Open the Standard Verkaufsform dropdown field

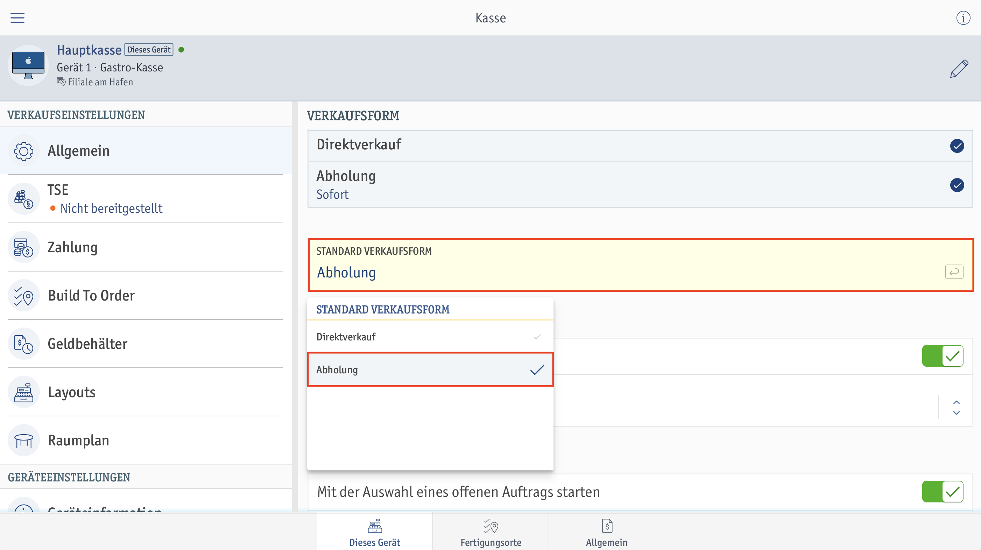[641, 265]
